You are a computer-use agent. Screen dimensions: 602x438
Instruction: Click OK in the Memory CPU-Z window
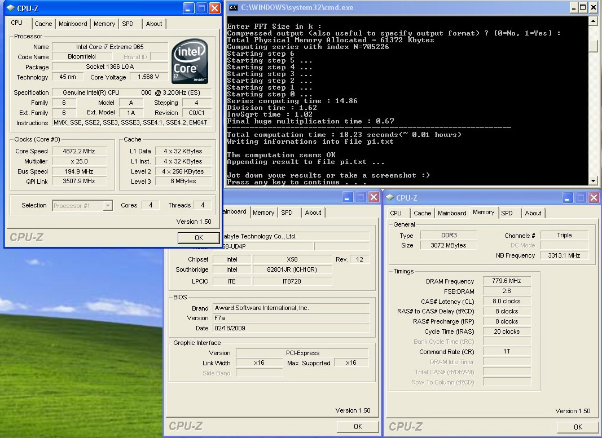[578, 427]
